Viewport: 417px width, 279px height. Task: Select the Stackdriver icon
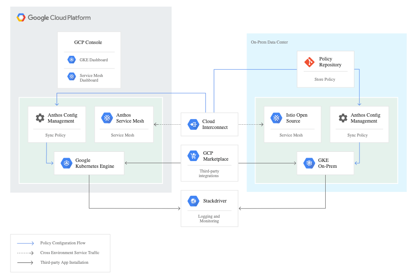click(x=193, y=201)
